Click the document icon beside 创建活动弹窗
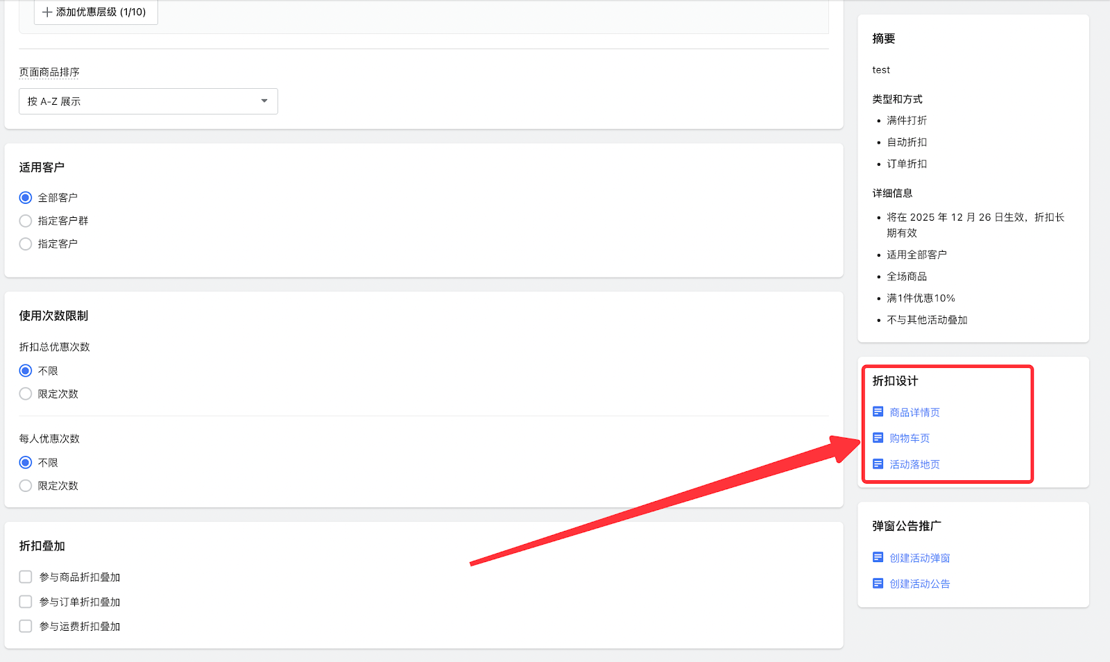The height and width of the screenshot is (662, 1110). tap(878, 557)
